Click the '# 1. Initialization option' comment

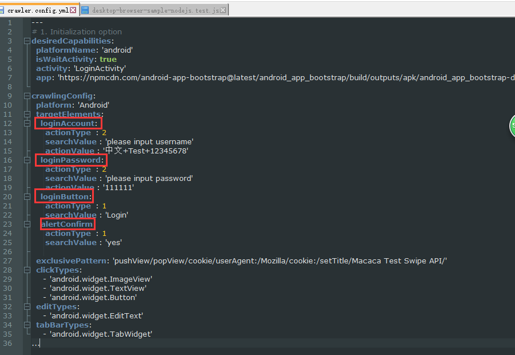77,32
